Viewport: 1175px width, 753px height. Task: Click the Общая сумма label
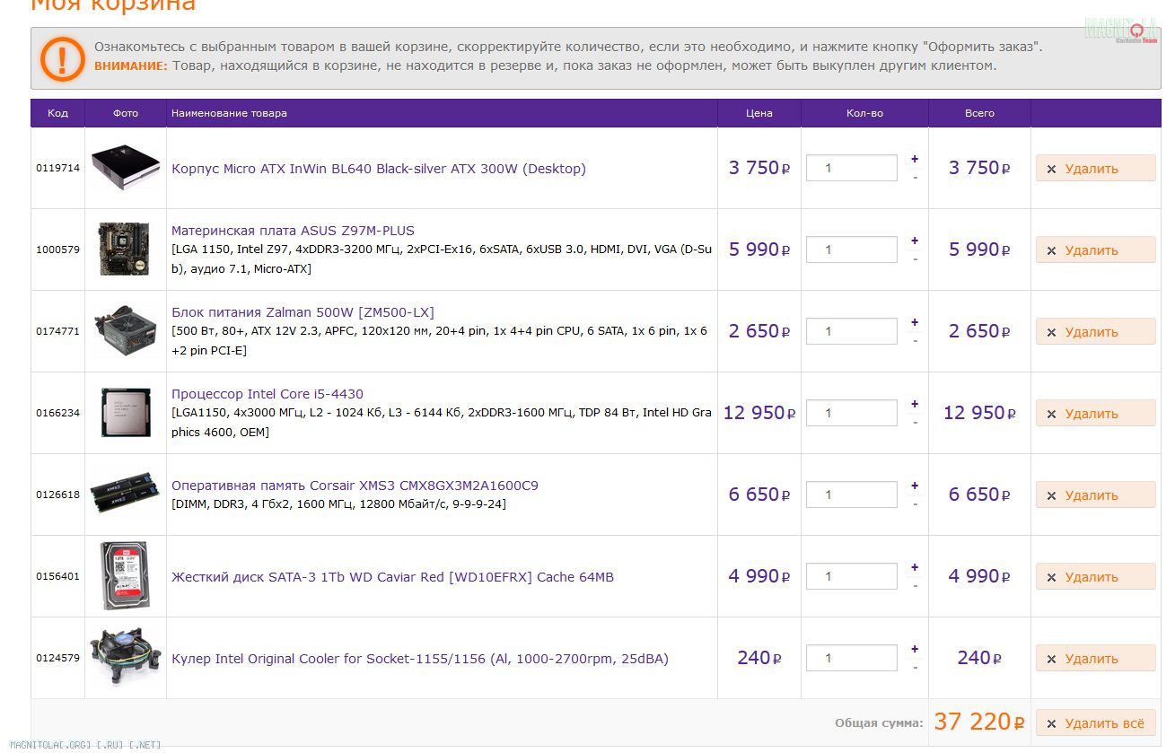[x=879, y=723]
